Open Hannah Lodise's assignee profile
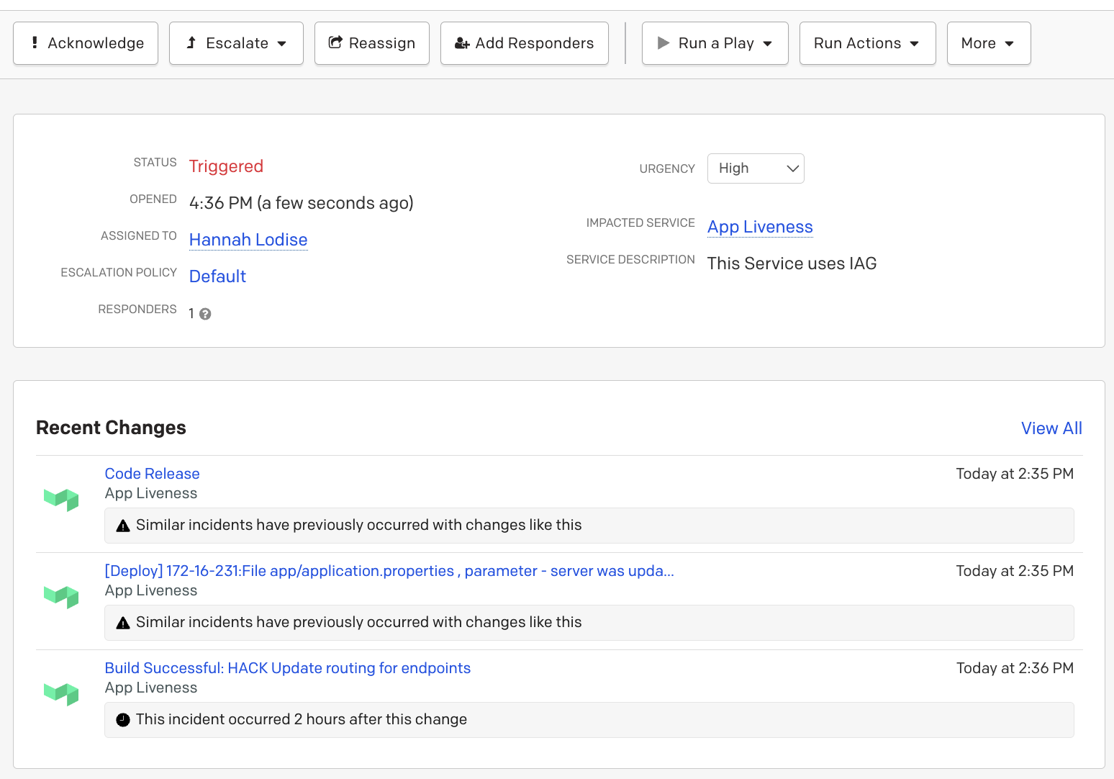This screenshot has height=779, width=1114. click(248, 239)
